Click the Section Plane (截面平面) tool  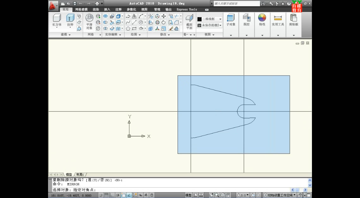189,22
